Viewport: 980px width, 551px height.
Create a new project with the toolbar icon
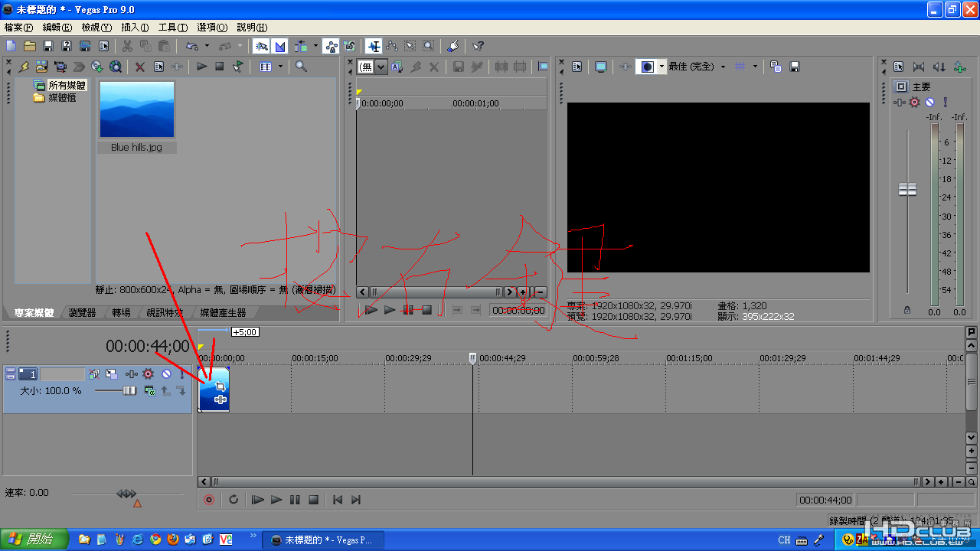coord(11,46)
